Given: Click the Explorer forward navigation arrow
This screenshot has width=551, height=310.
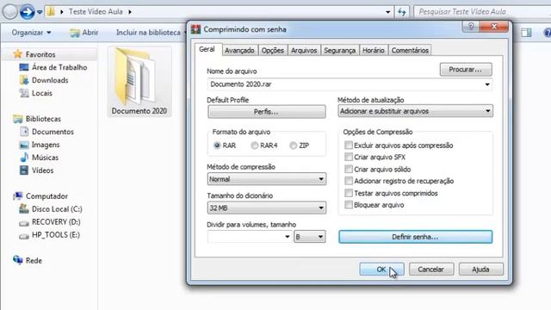Looking at the screenshot, I should point(27,12).
